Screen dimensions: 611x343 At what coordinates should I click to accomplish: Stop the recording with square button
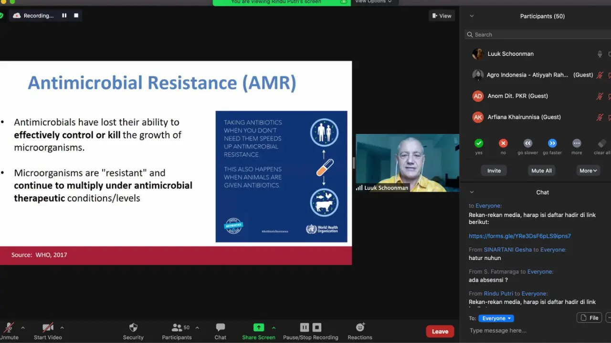[x=76, y=16]
